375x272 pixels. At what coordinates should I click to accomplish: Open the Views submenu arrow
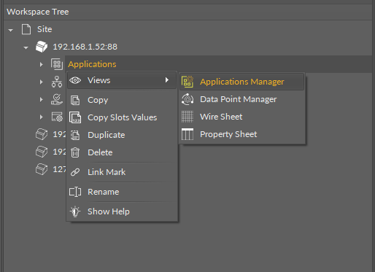(167, 80)
